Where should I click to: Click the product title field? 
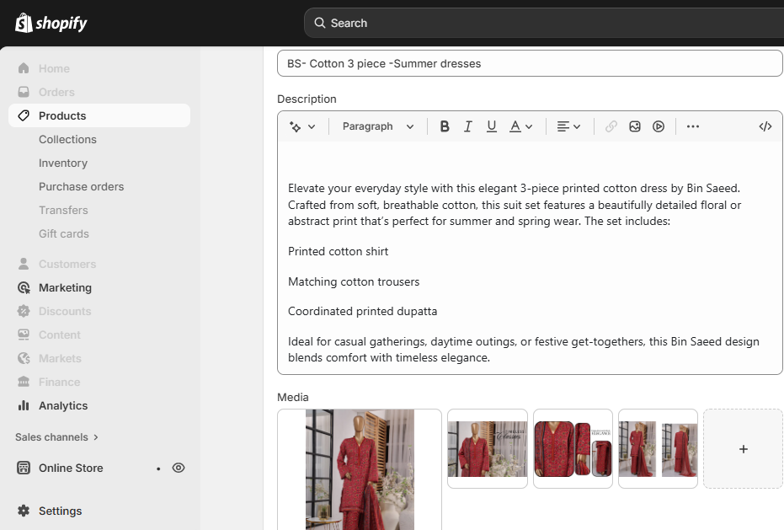pyautogui.click(x=530, y=63)
